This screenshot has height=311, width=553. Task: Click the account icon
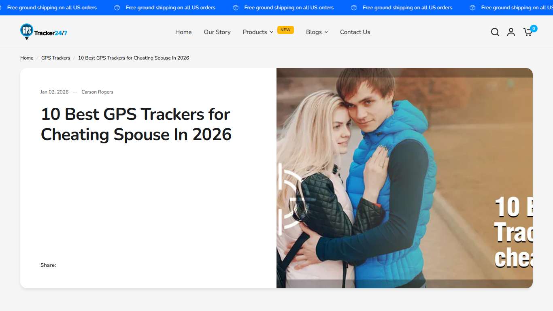tap(511, 32)
